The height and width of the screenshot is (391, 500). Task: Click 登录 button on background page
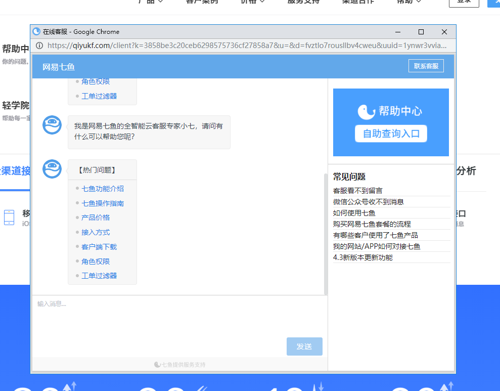(x=464, y=3)
